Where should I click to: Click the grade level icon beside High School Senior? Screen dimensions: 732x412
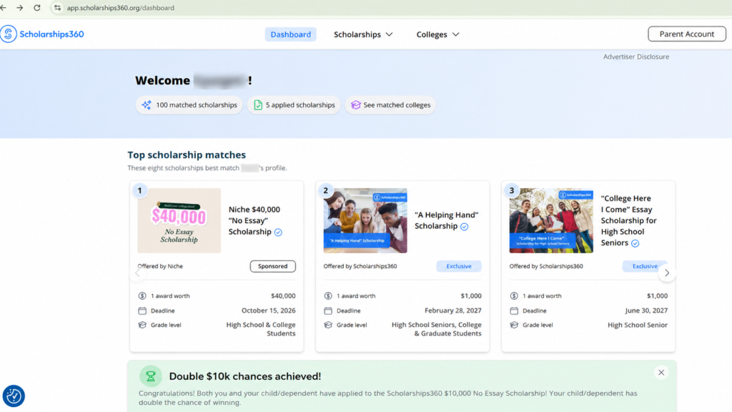pyautogui.click(x=514, y=325)
